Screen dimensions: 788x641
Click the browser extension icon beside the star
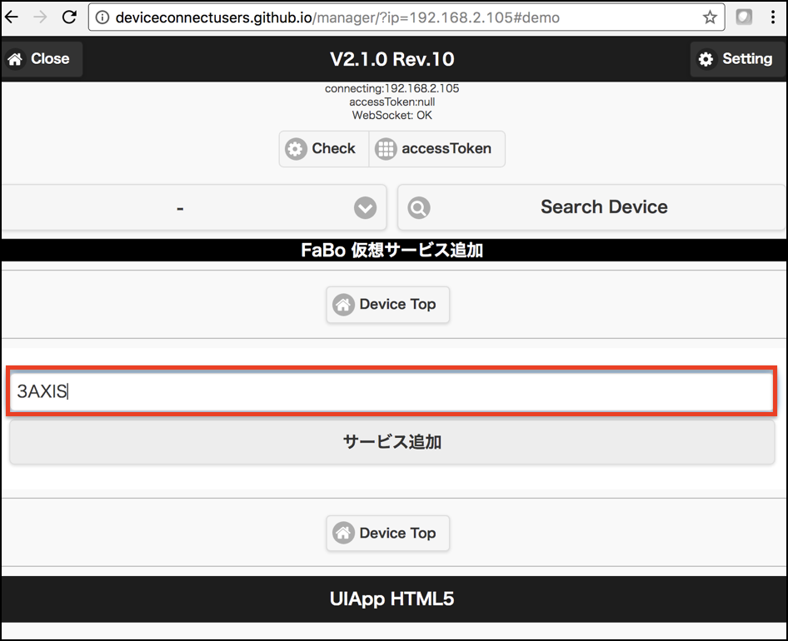click(744, 17)
